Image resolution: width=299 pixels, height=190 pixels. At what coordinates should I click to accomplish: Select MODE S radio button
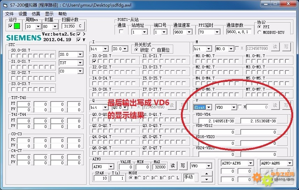tap(164, 178)
